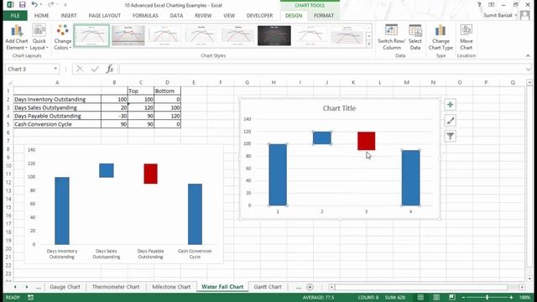
Task: Open the Change Colors palette
Action: [x=62, y=38]
